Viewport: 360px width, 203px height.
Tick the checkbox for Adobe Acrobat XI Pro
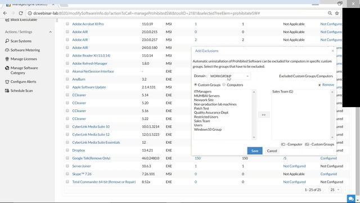67,24
